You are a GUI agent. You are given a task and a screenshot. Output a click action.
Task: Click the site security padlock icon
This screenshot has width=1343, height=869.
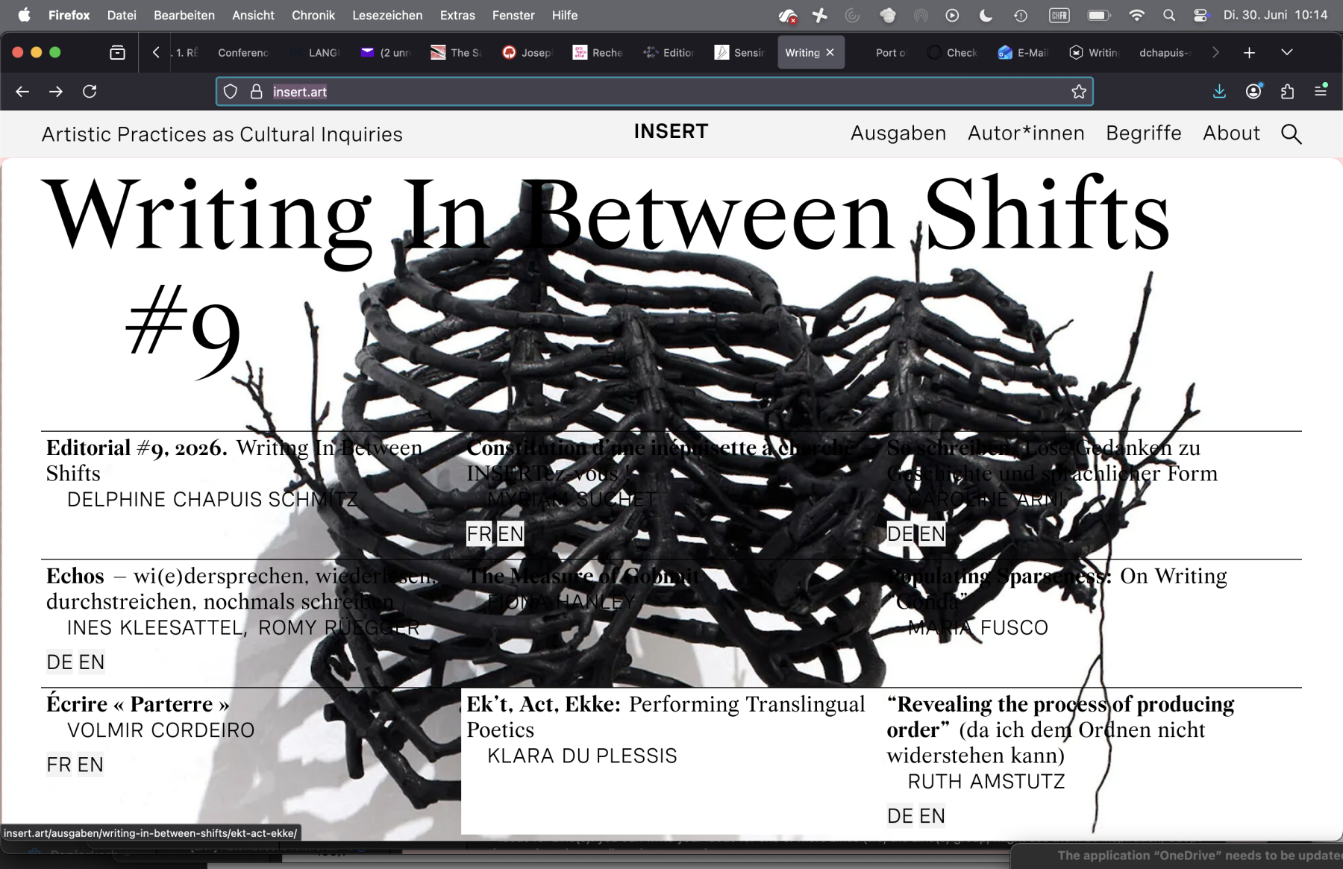click(256, 92)
